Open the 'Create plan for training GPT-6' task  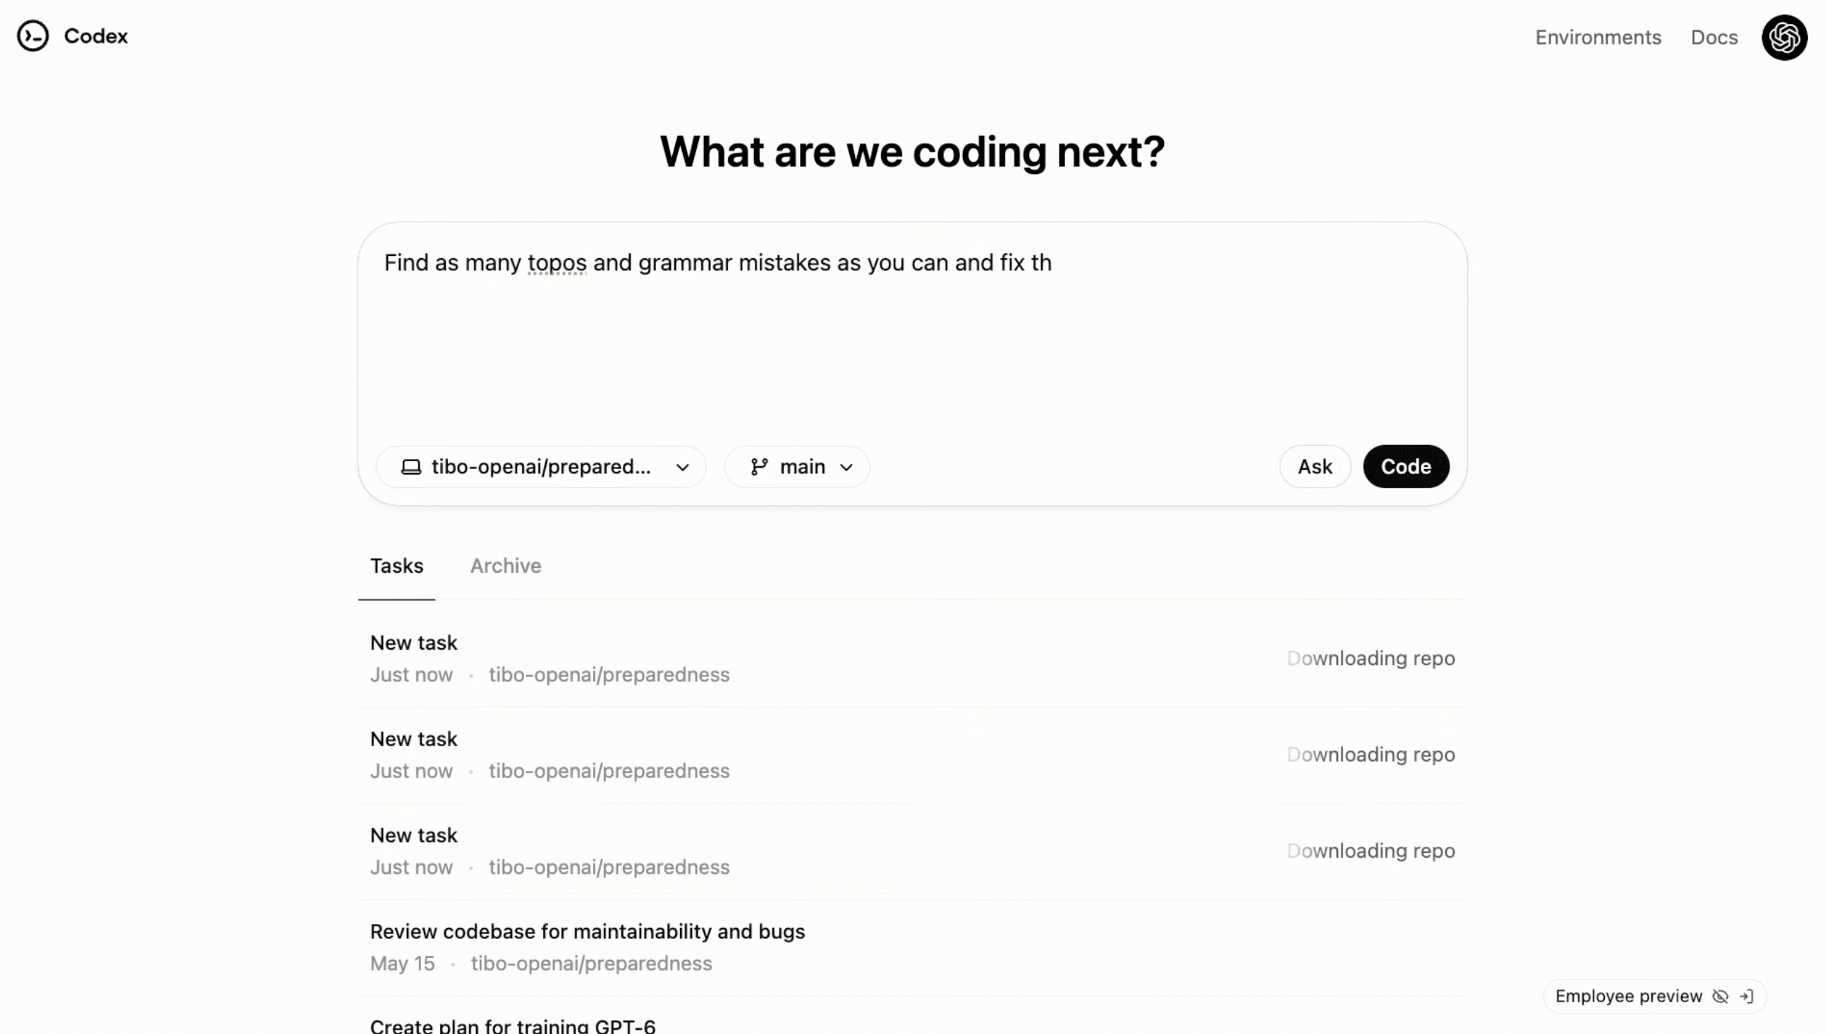(513, 1026)
